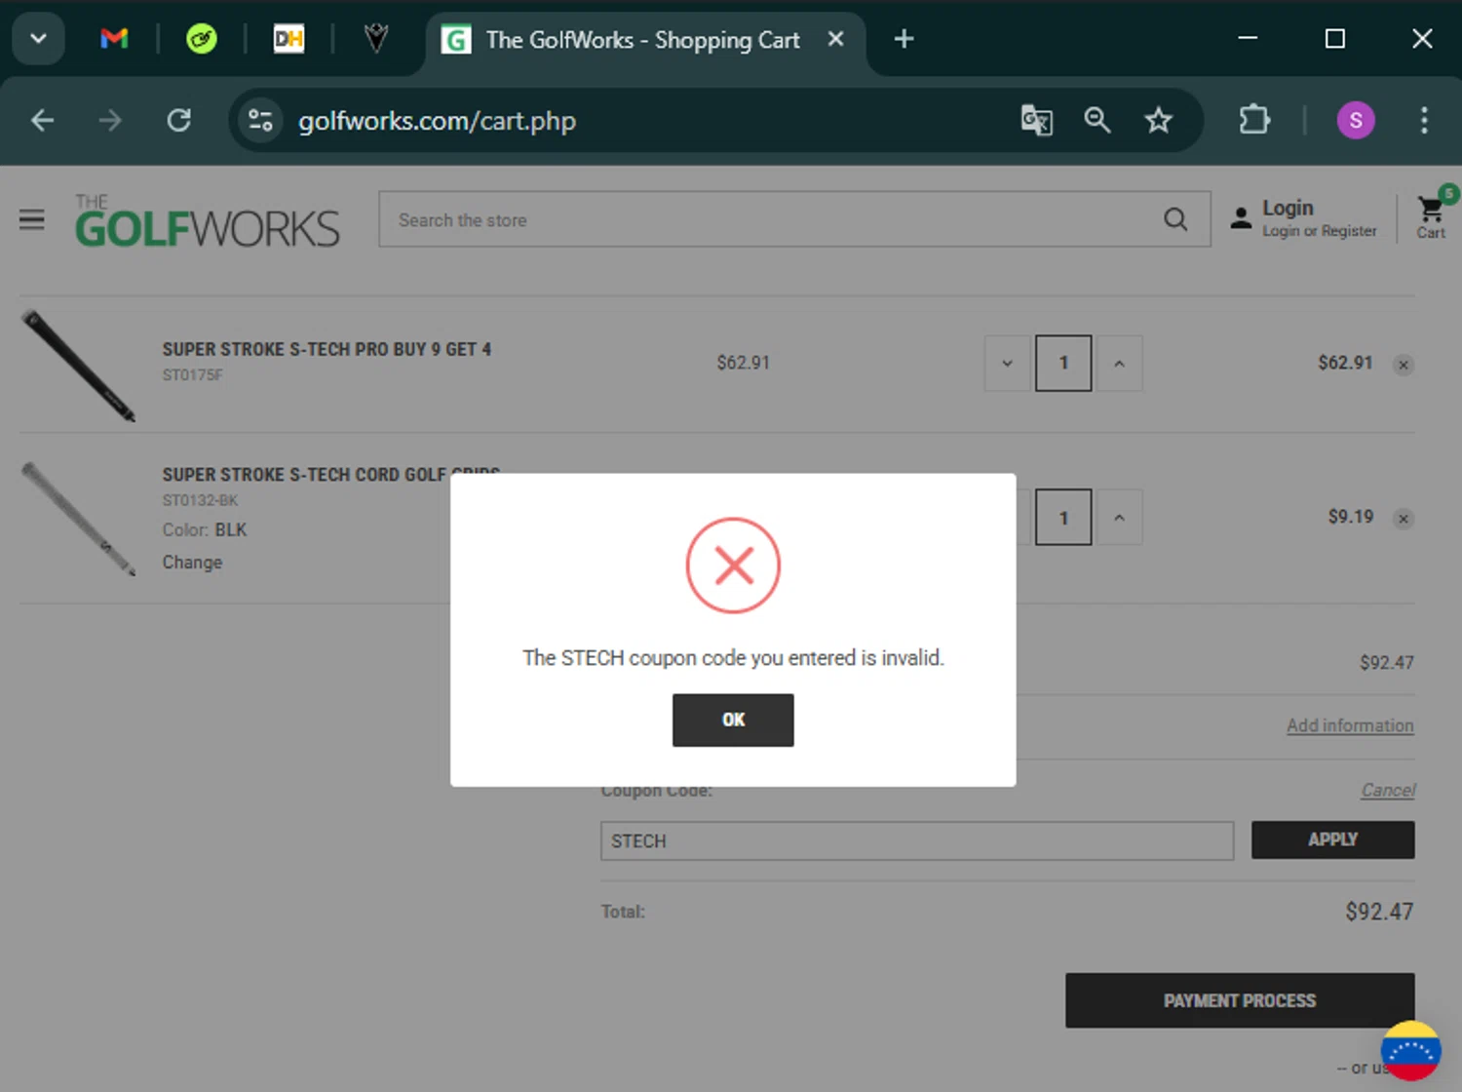This screenshot has width=1462, height=1092.
Task: Open the zoom magnifier icon
Action: point(1097,121)
